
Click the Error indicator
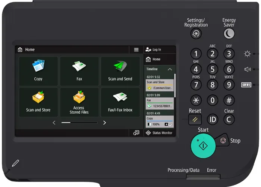(x=211, y=170)
